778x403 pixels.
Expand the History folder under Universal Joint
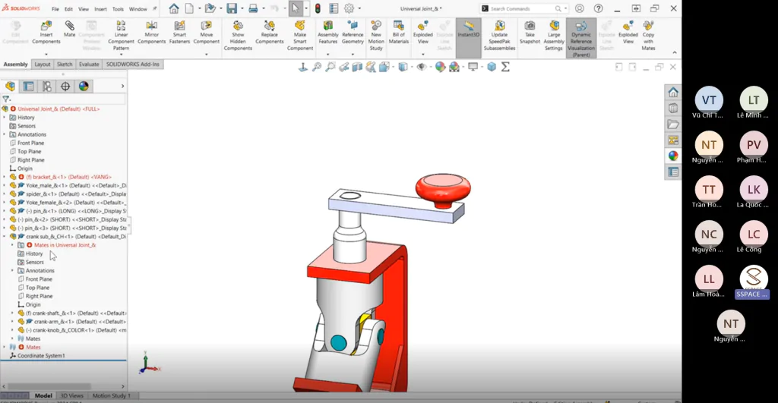(5, 118)
